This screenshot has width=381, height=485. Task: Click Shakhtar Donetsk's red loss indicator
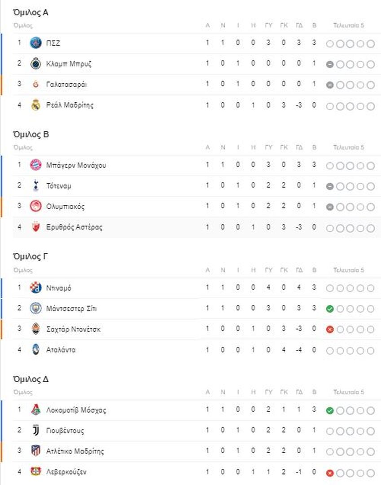point(330,330)
